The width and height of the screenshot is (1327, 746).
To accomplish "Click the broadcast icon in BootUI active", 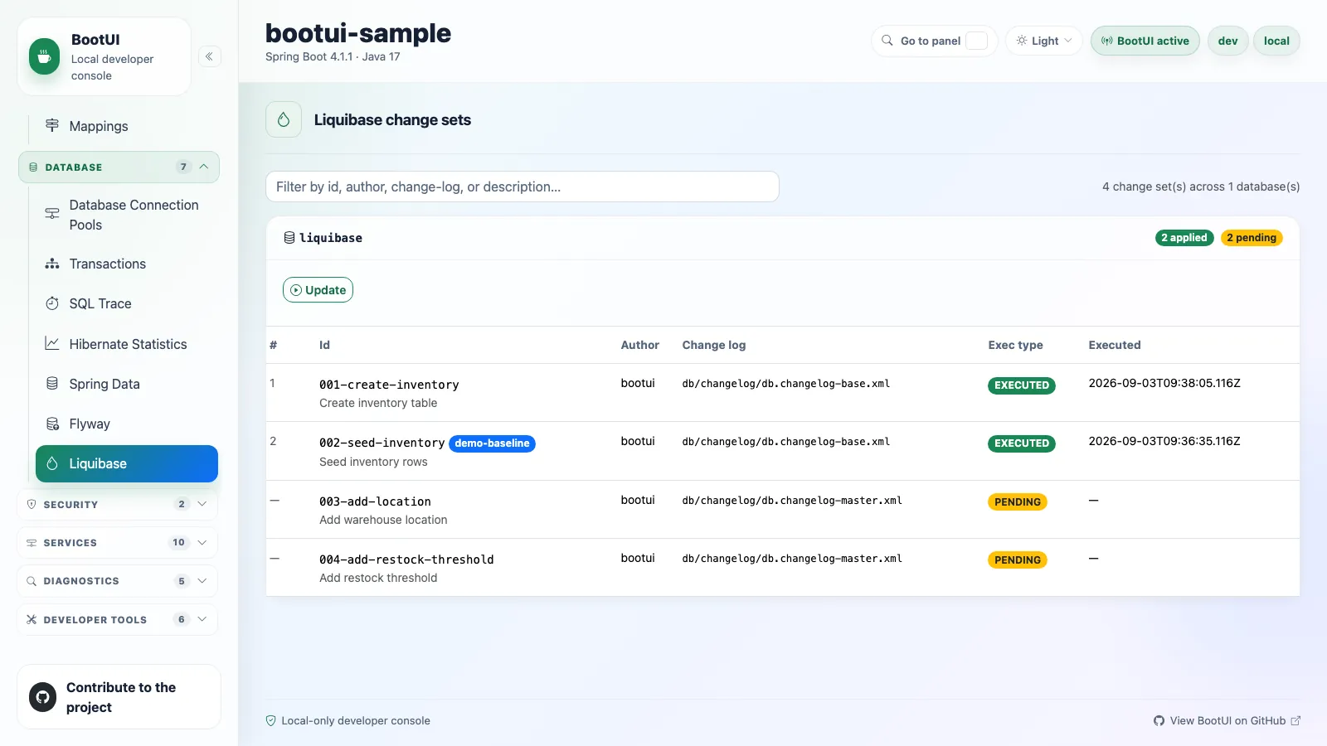I will (x=1107, y=41).
